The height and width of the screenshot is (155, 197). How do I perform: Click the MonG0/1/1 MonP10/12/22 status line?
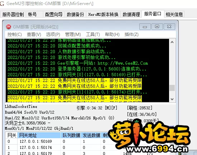coord(39,128)
